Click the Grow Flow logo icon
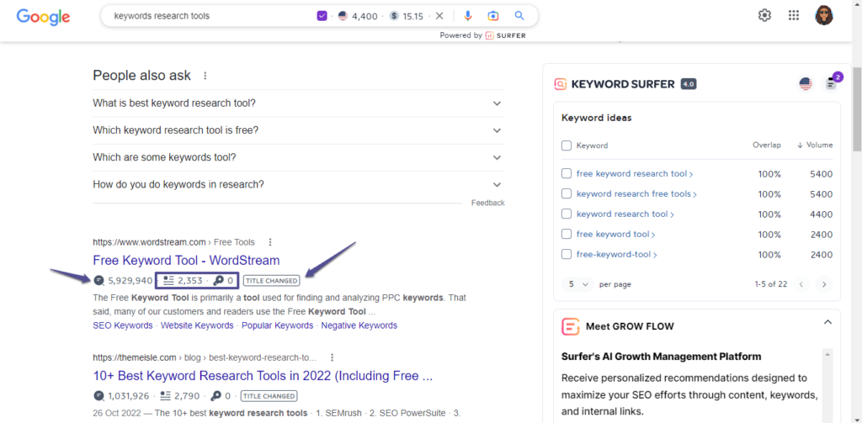This screenshot has height=423, width=862. tap(571, 326)
